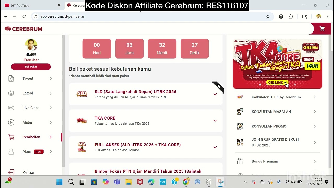
Task: Click Keluar to log out
Action: pyautogui.click(x=29, y=173)
